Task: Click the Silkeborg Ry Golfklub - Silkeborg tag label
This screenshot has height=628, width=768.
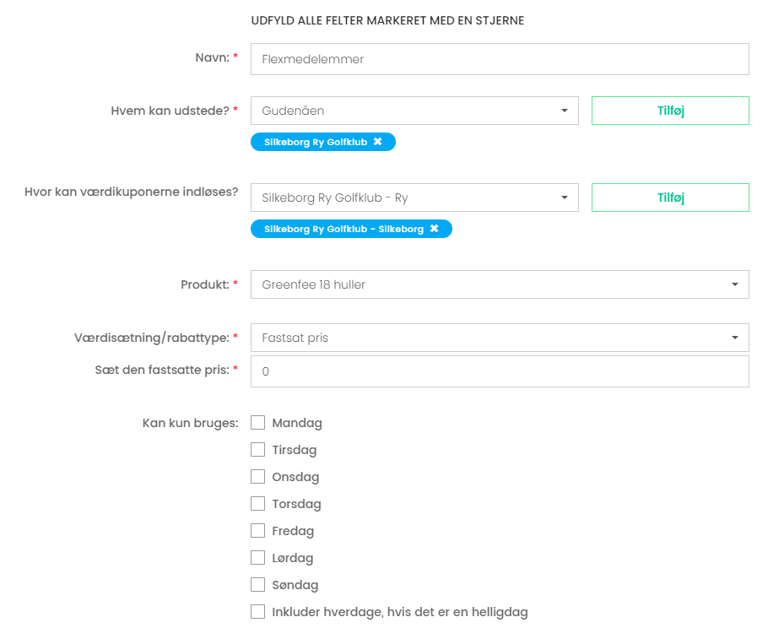Action: [x=343, y=230]
